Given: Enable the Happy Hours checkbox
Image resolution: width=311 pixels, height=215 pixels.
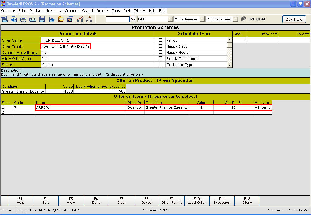Looking at the screenshot, I should coord(160,52).
